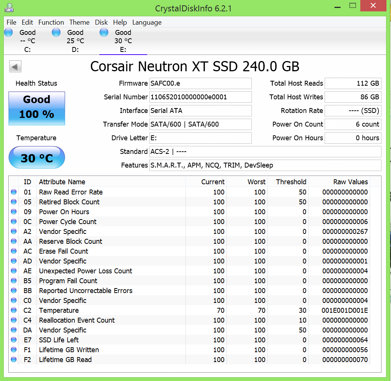
Task: Click the Firmware value field
Action: (x=200, y=83)
